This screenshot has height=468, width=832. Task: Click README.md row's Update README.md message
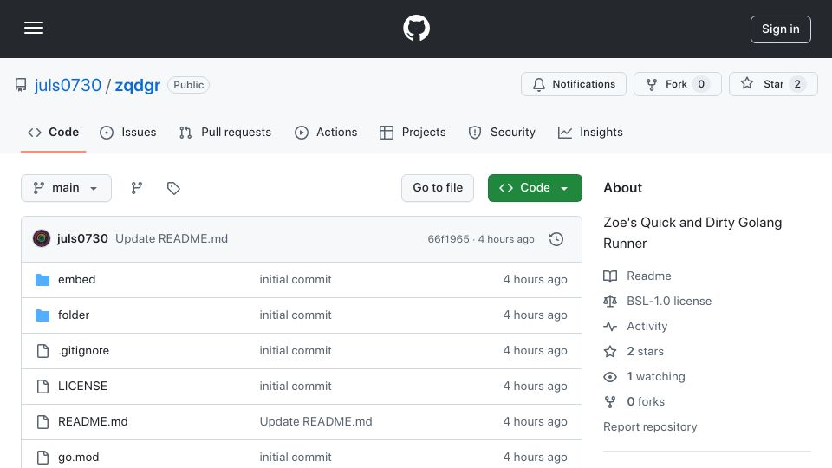(315, 422)
